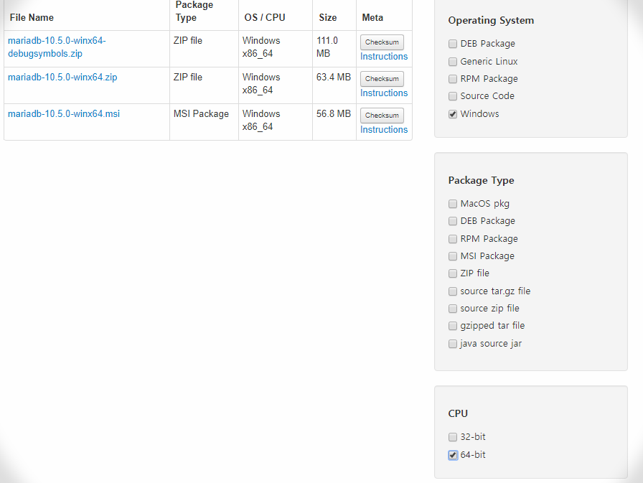Click the Package Type panel heading

click(481, 180)
